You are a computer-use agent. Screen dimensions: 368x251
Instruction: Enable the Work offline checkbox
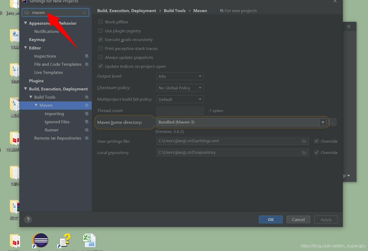[x=100, y=22]
